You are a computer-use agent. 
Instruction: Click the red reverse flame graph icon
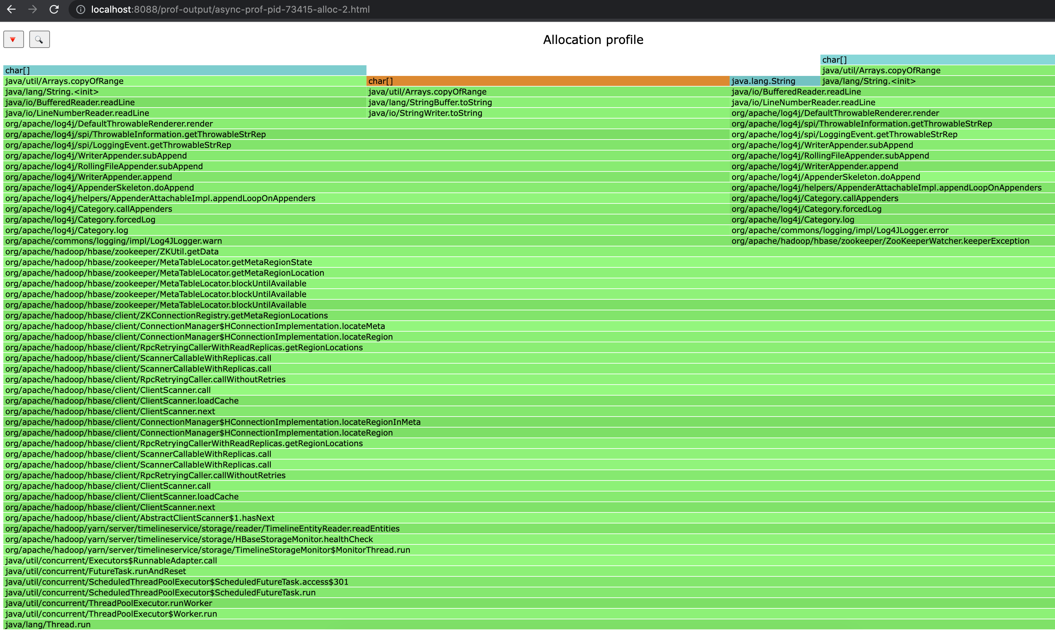tap(13, 40)
